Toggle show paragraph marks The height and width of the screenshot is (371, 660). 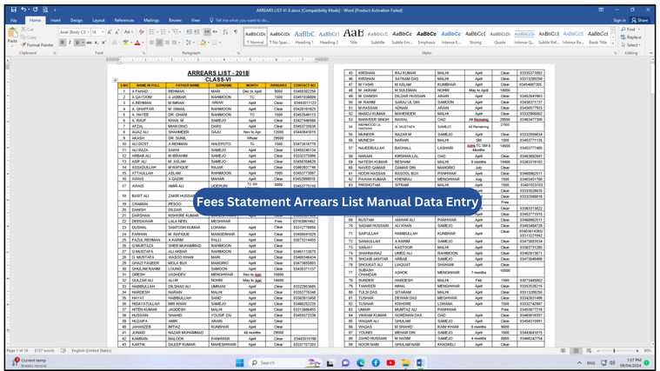[235, 32]
